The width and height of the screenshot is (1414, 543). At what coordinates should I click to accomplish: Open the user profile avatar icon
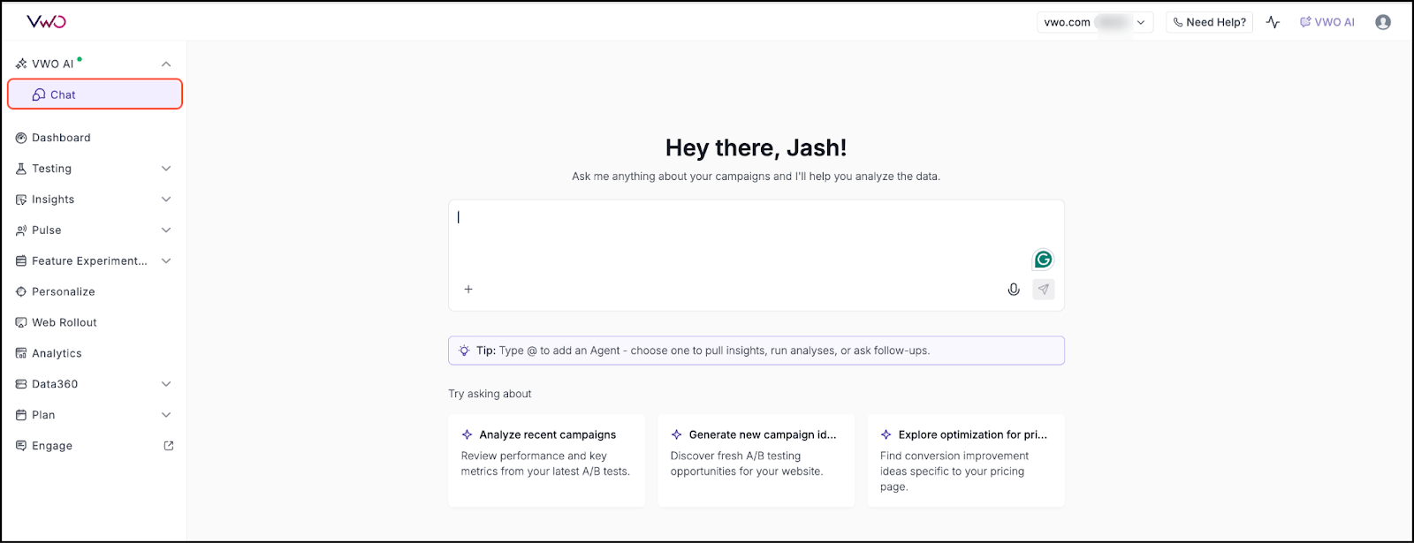(x=1383, y=22)
